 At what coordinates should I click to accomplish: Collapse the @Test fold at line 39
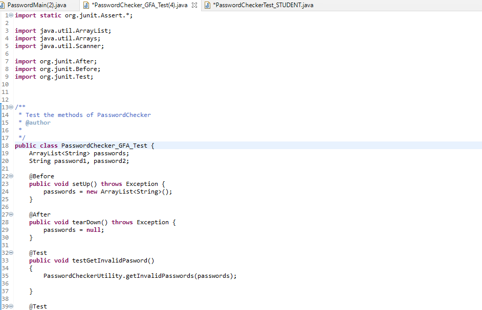(11, 306)
